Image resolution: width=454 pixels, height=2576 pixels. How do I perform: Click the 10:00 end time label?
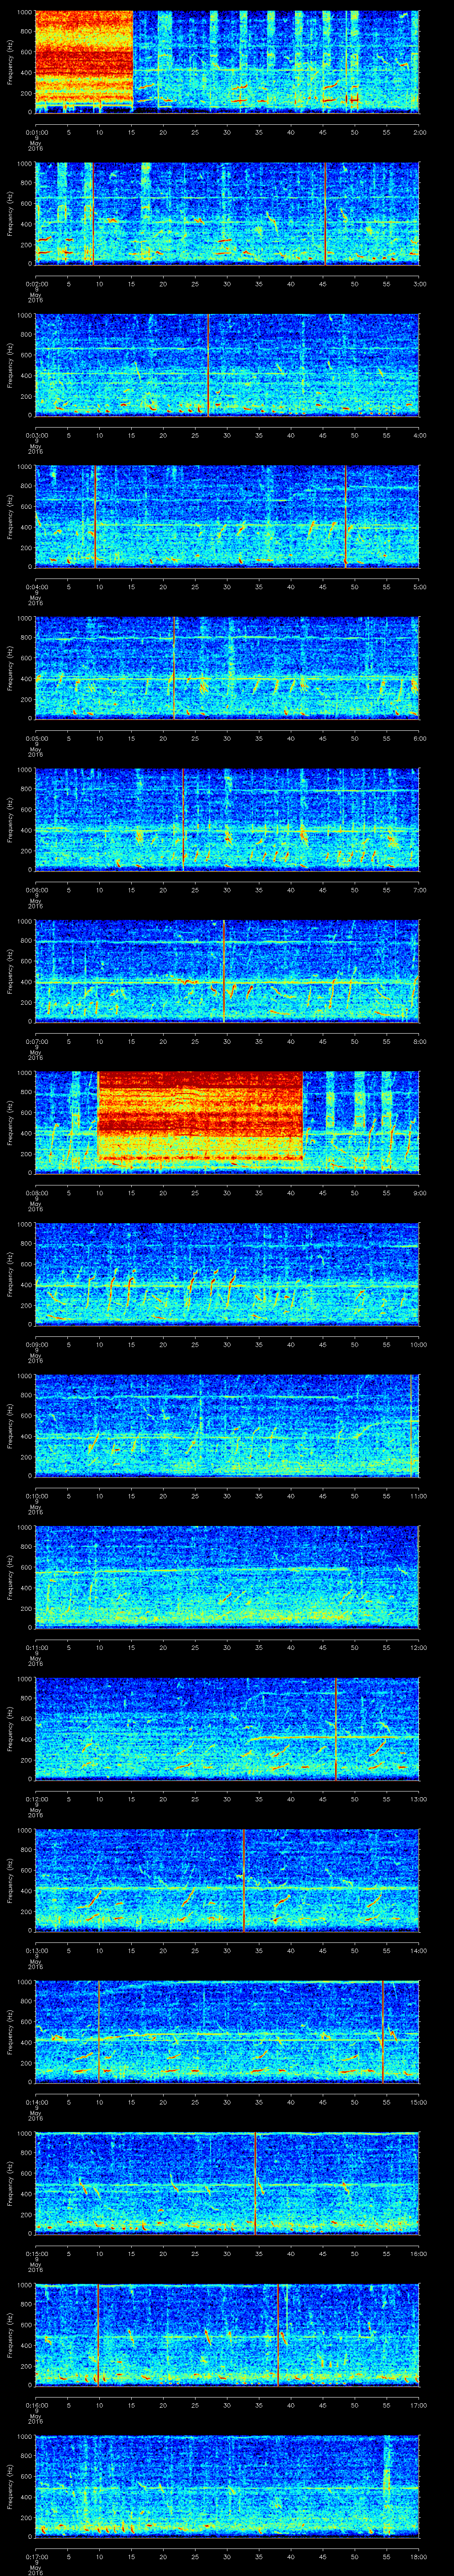[x=418, y=1344]
